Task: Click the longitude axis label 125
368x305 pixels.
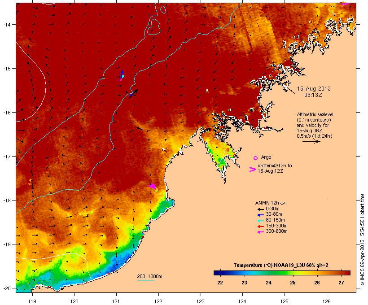Action: pyautogui.click(x=285, y=301)
